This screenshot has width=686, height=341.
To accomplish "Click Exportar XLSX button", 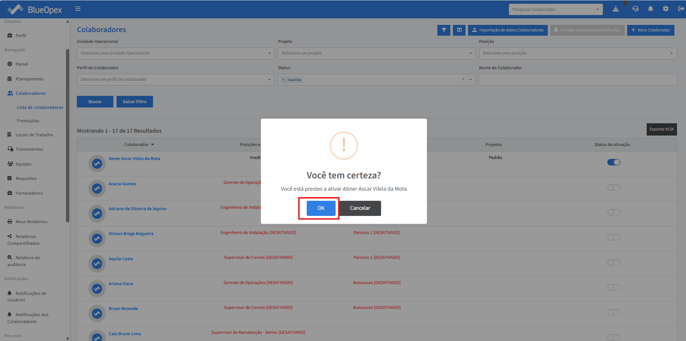I will [661, 129].
